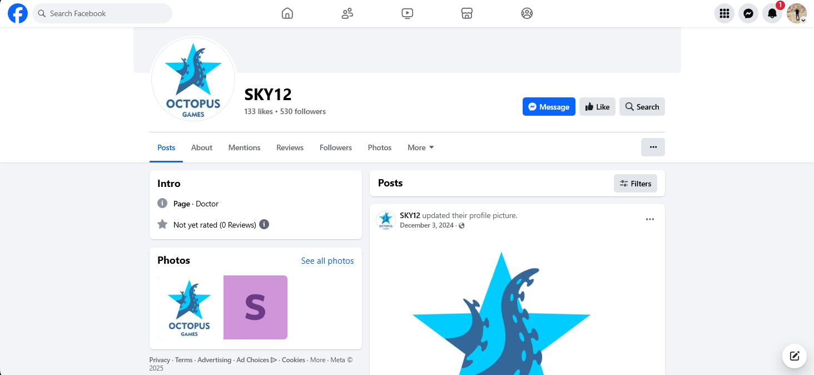The image size is (814, 375).
Task: Click the 'Page · Doctor' intro text
Action: [x=196, y=204]
